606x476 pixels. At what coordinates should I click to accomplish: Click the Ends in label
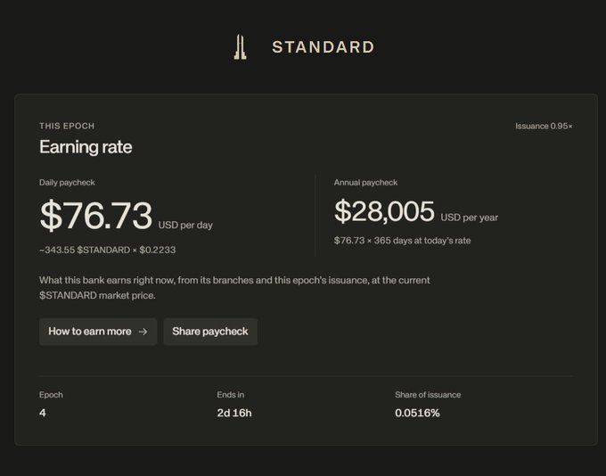tap(230, 395)
